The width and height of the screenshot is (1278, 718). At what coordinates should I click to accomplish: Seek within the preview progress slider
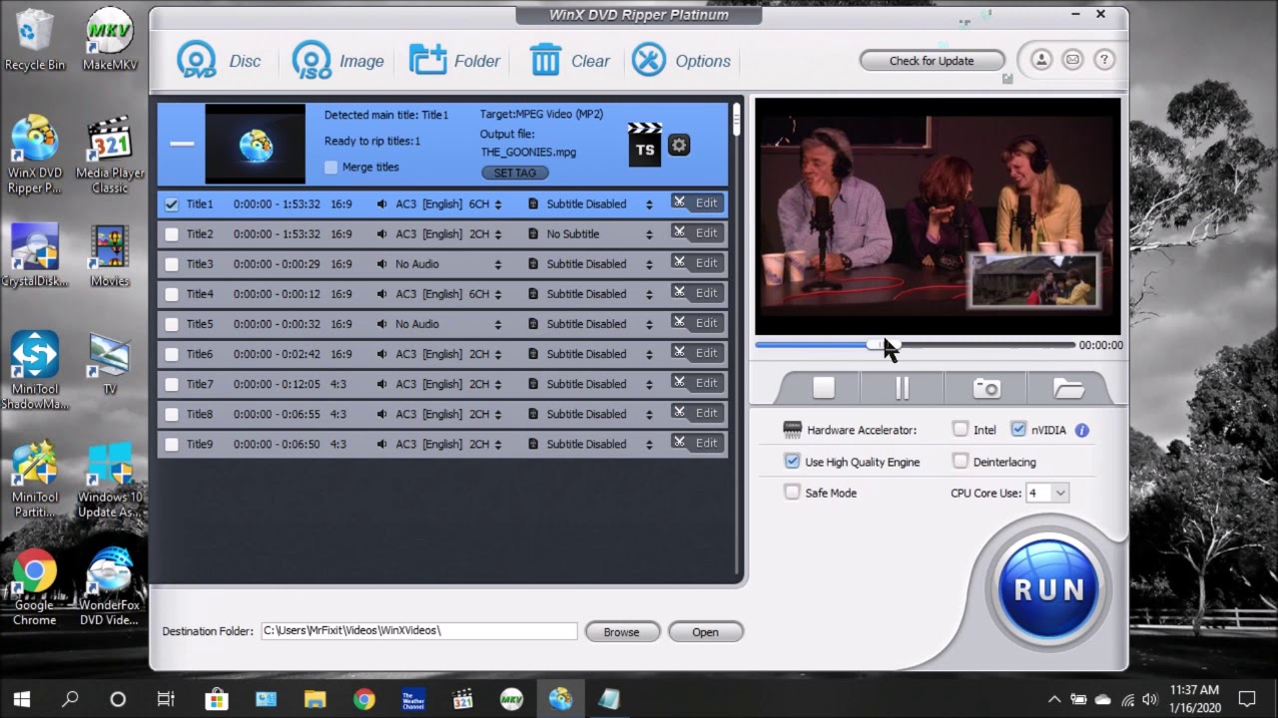915,345
